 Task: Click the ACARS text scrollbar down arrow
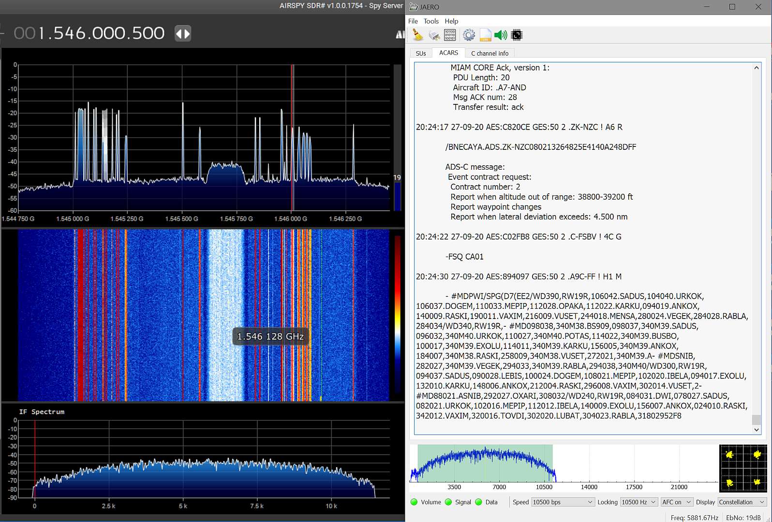(x=757, y=430)
